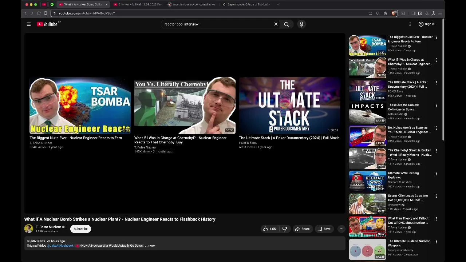Screen dimensions: 466x262
Task: Open the browser main menu icon
Action: coord(440,13)
